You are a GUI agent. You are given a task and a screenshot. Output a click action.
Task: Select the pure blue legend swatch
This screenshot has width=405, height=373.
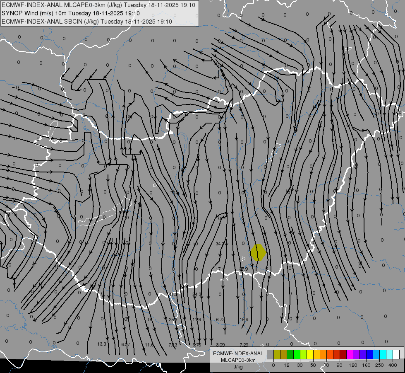tap(370, 354)
